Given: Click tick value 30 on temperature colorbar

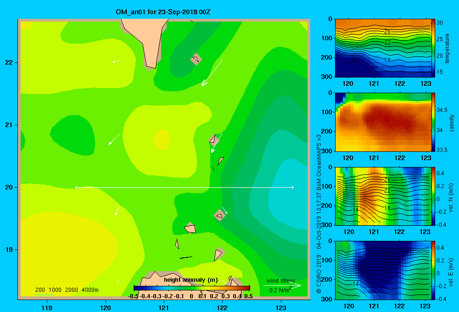Looking at the screenshot, I should [439, 23].
